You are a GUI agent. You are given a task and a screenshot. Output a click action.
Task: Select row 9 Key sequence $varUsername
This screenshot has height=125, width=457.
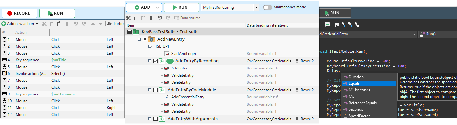coord(62,94)
